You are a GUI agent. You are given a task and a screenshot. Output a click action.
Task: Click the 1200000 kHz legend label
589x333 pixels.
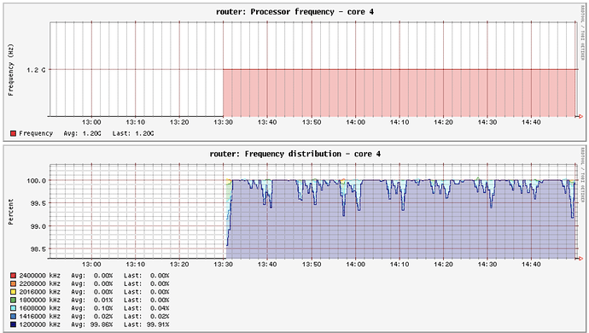click(x=40, y=324)
